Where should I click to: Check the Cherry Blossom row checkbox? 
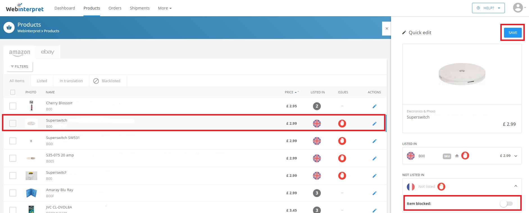click(13, 106)
